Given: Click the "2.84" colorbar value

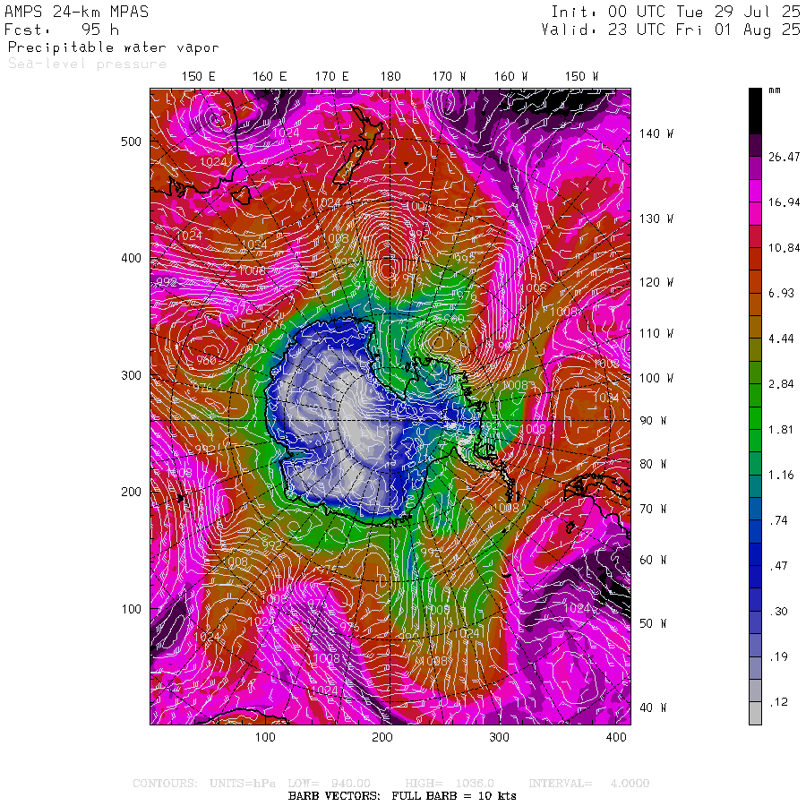Looking at the screenshot, I should coord(781,384).
